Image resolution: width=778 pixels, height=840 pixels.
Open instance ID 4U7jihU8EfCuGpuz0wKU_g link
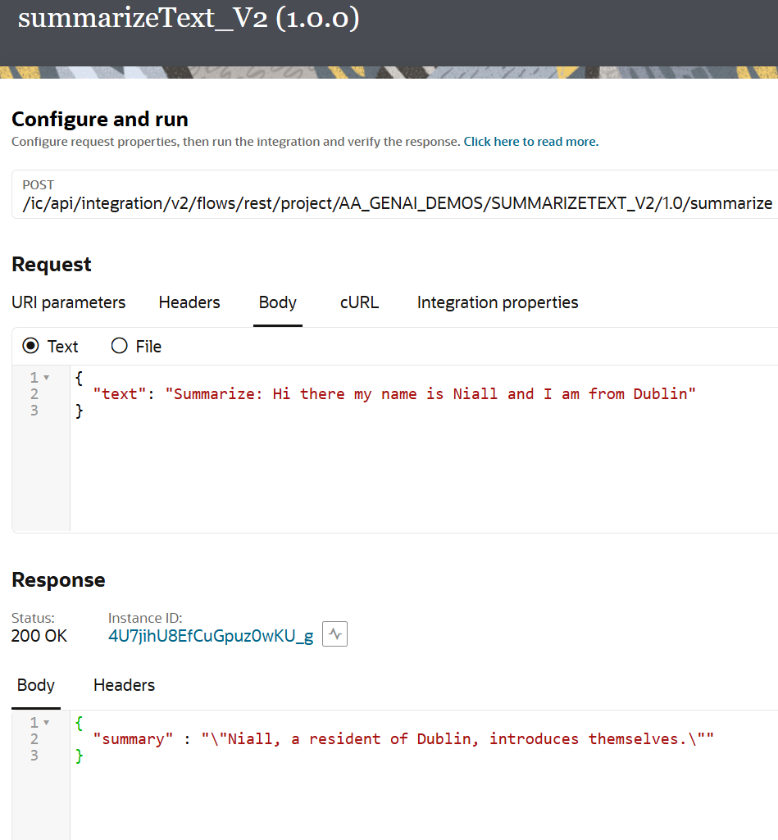211,636
